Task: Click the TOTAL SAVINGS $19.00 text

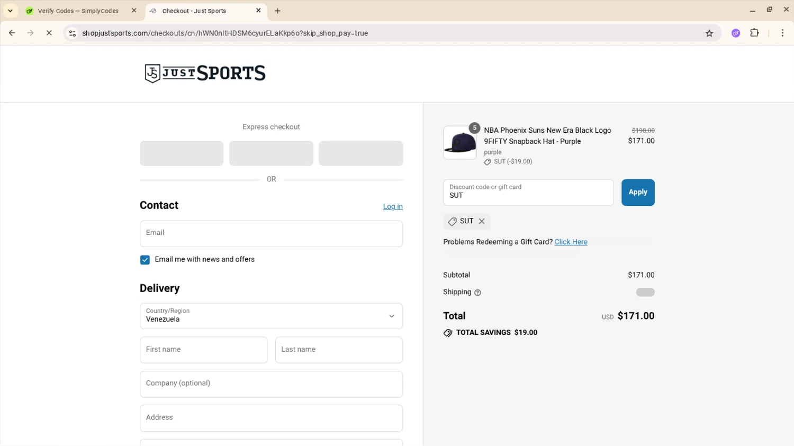Action: click(497, 333)
